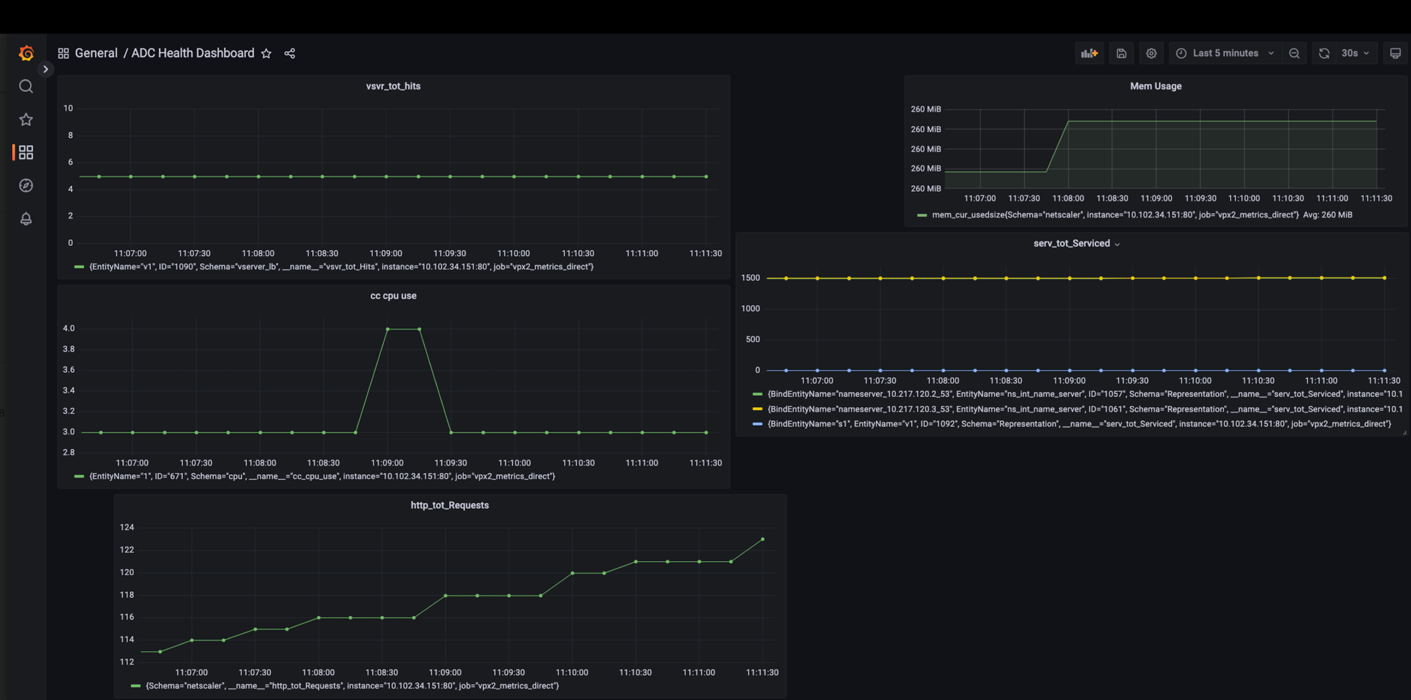Toggle the BindEntityName s1 legend series
This screenshot has height=700, width=1411.
tap(1079, 424)
